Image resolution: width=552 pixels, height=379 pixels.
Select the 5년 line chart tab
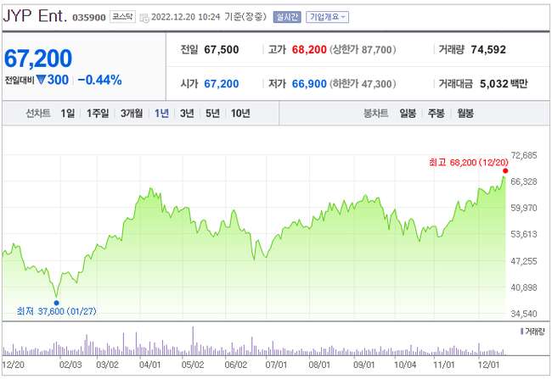click(x=212, y=114)
